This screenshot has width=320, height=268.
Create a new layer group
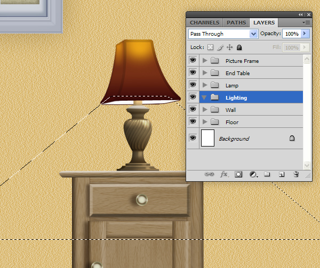point(267,174)
